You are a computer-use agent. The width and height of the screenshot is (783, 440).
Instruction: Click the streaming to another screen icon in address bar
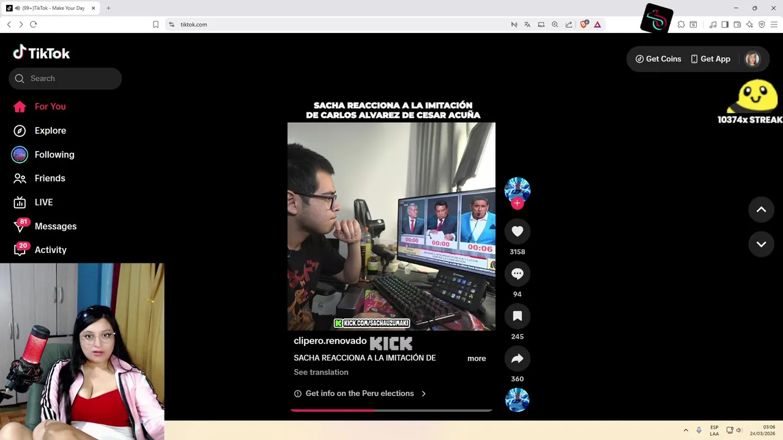click(541, 24)
